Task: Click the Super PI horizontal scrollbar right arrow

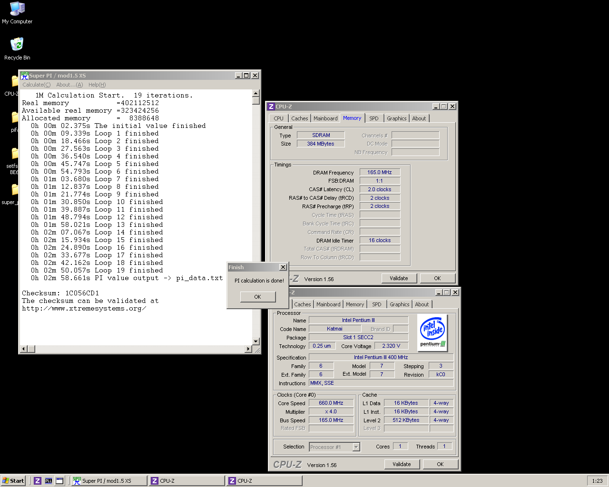Action: [x=248, y=349]
